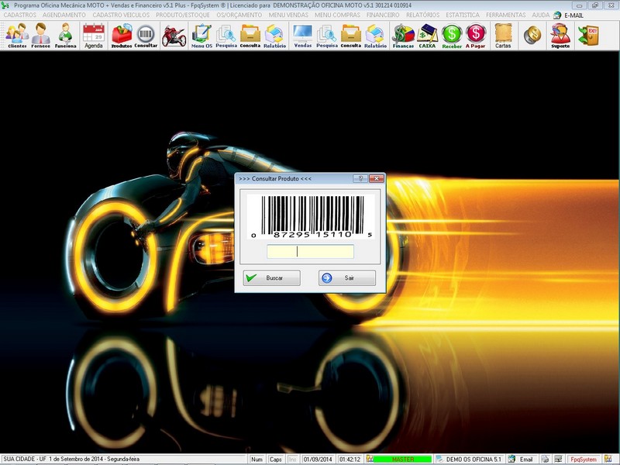Image resolution: width=620 pixels, height=465 pixels.
Task: Open the Finanças money icon
Action: (403, 36)
